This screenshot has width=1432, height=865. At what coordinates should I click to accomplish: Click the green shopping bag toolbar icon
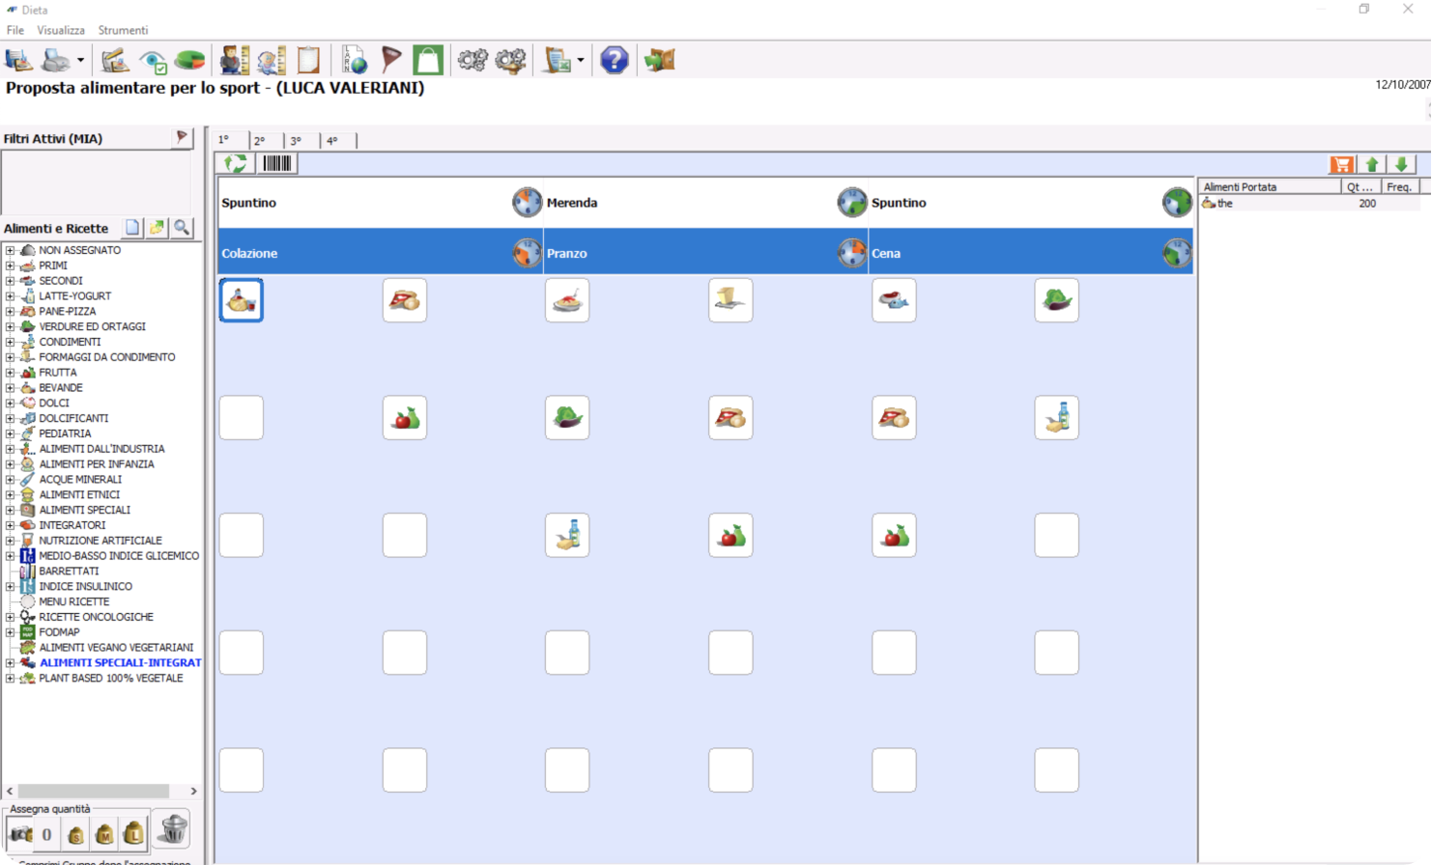[x=428, y=60]
